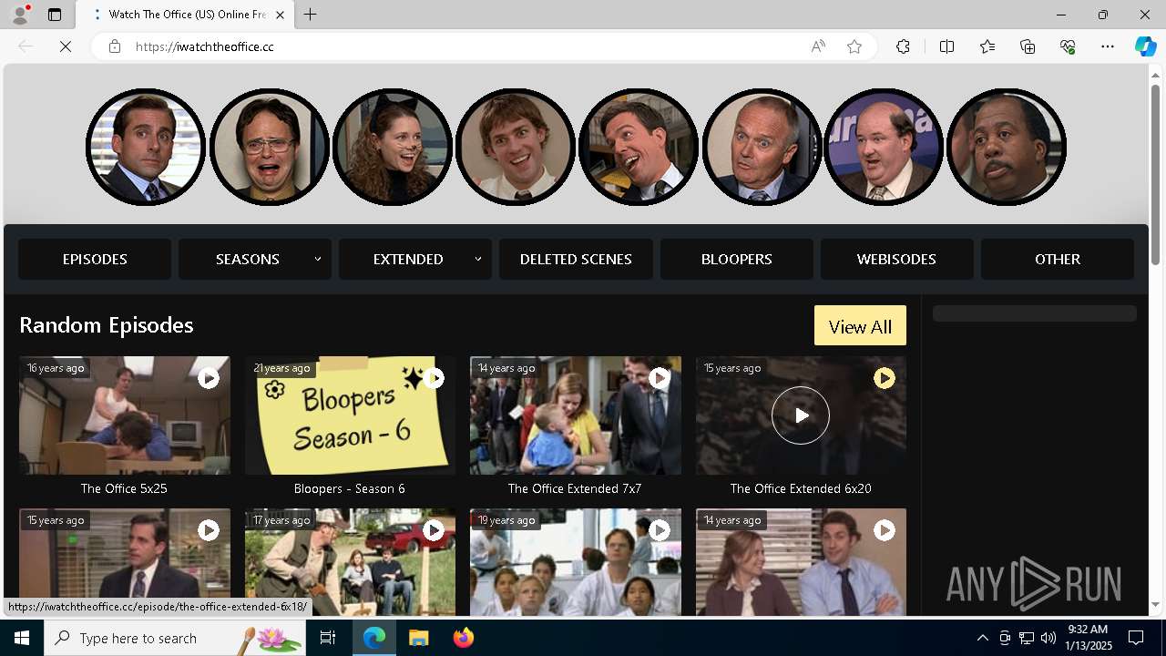This screenshot has height=656, width=1166.
Task: Large center play button on Extended 6x20
Action: click(x=801, y=415)
